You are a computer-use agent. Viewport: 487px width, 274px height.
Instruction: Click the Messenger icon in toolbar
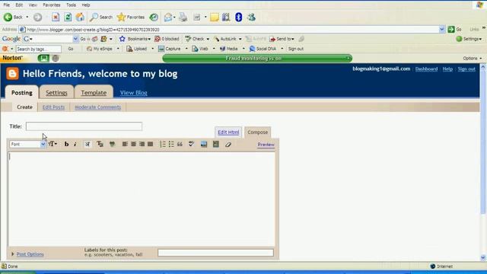click(x=251, y=17)
